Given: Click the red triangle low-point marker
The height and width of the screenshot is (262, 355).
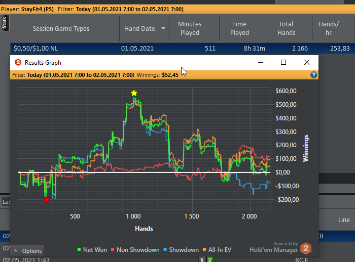Looking at the screenshot, I should tap(47, 200).
